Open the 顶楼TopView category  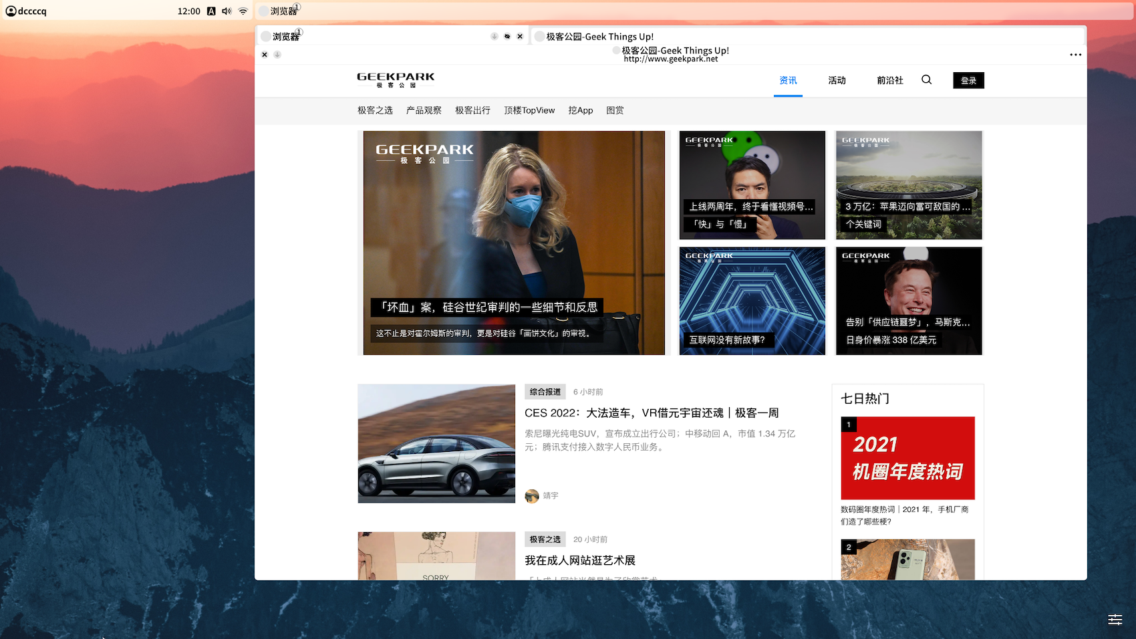529,110
